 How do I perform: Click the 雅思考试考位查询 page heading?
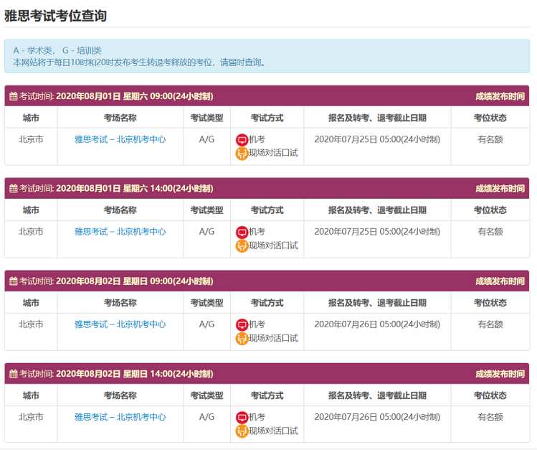point(56,15)
